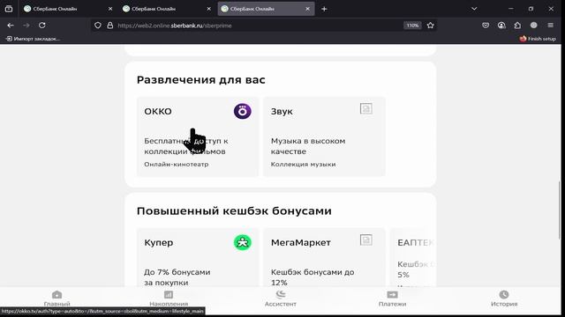
Task: Open the Купер card title
Action: click(x=159, y=243)
